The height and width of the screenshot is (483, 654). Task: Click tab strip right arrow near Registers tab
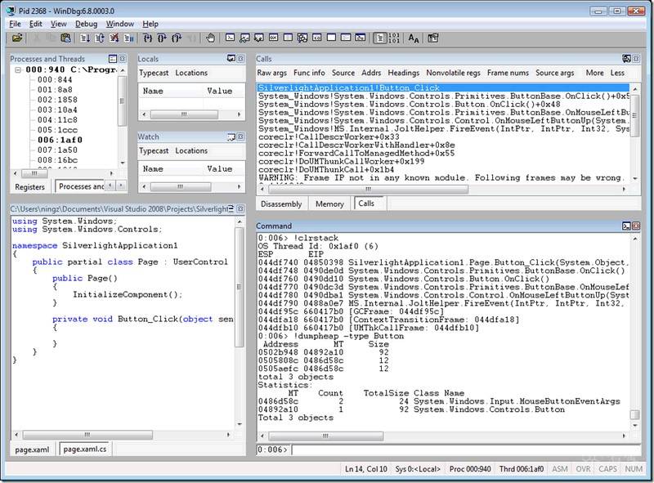coord(121,186)
